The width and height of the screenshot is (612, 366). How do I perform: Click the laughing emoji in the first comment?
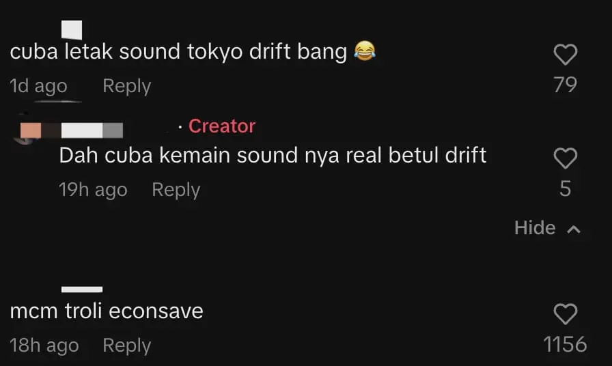click(x=365, y=52)
